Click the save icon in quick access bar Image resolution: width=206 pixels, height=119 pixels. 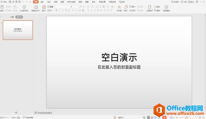pos(10,2)
